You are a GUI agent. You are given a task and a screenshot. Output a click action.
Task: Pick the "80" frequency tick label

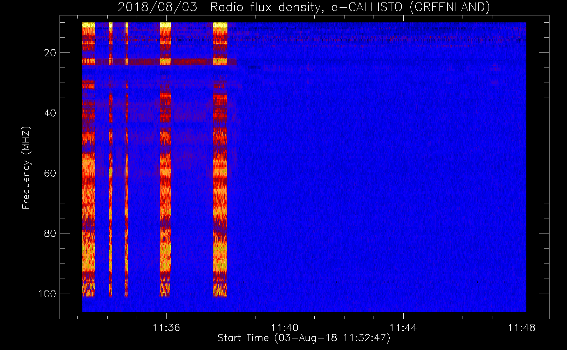coord(50,233)
